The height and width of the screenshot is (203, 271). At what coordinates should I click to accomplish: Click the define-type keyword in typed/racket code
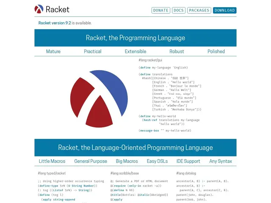point(49,186)
